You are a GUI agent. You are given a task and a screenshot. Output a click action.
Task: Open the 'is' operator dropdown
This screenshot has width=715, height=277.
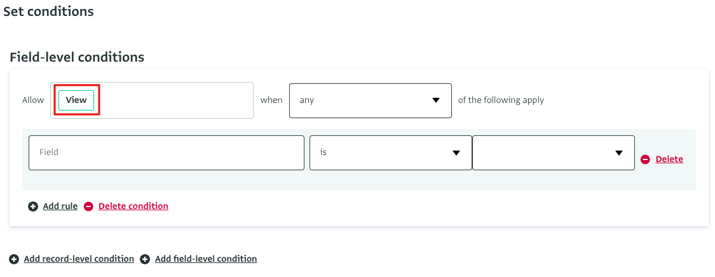coord(381,152)
